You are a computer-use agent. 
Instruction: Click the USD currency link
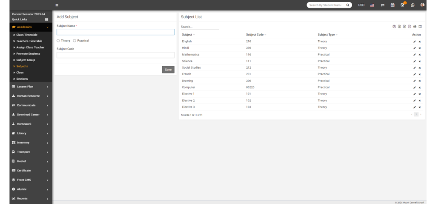tap(361, 5)
